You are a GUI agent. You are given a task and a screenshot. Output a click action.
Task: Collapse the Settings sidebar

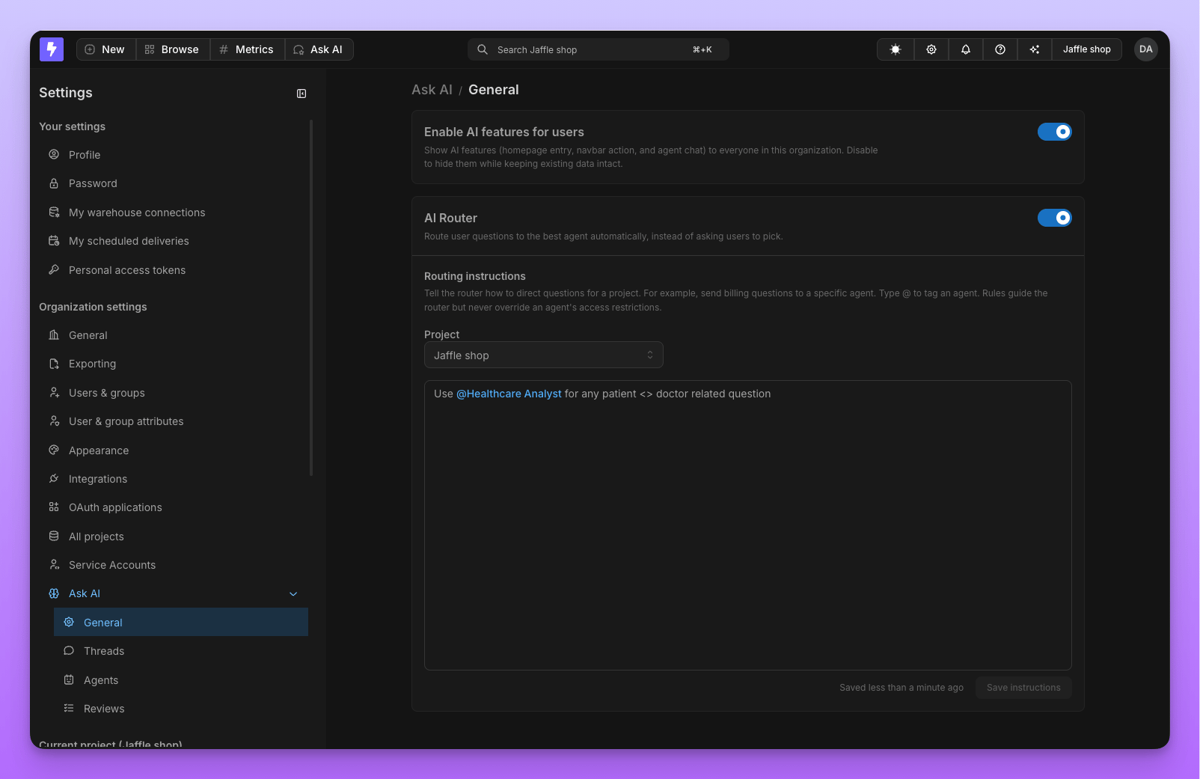click(301, 94)
